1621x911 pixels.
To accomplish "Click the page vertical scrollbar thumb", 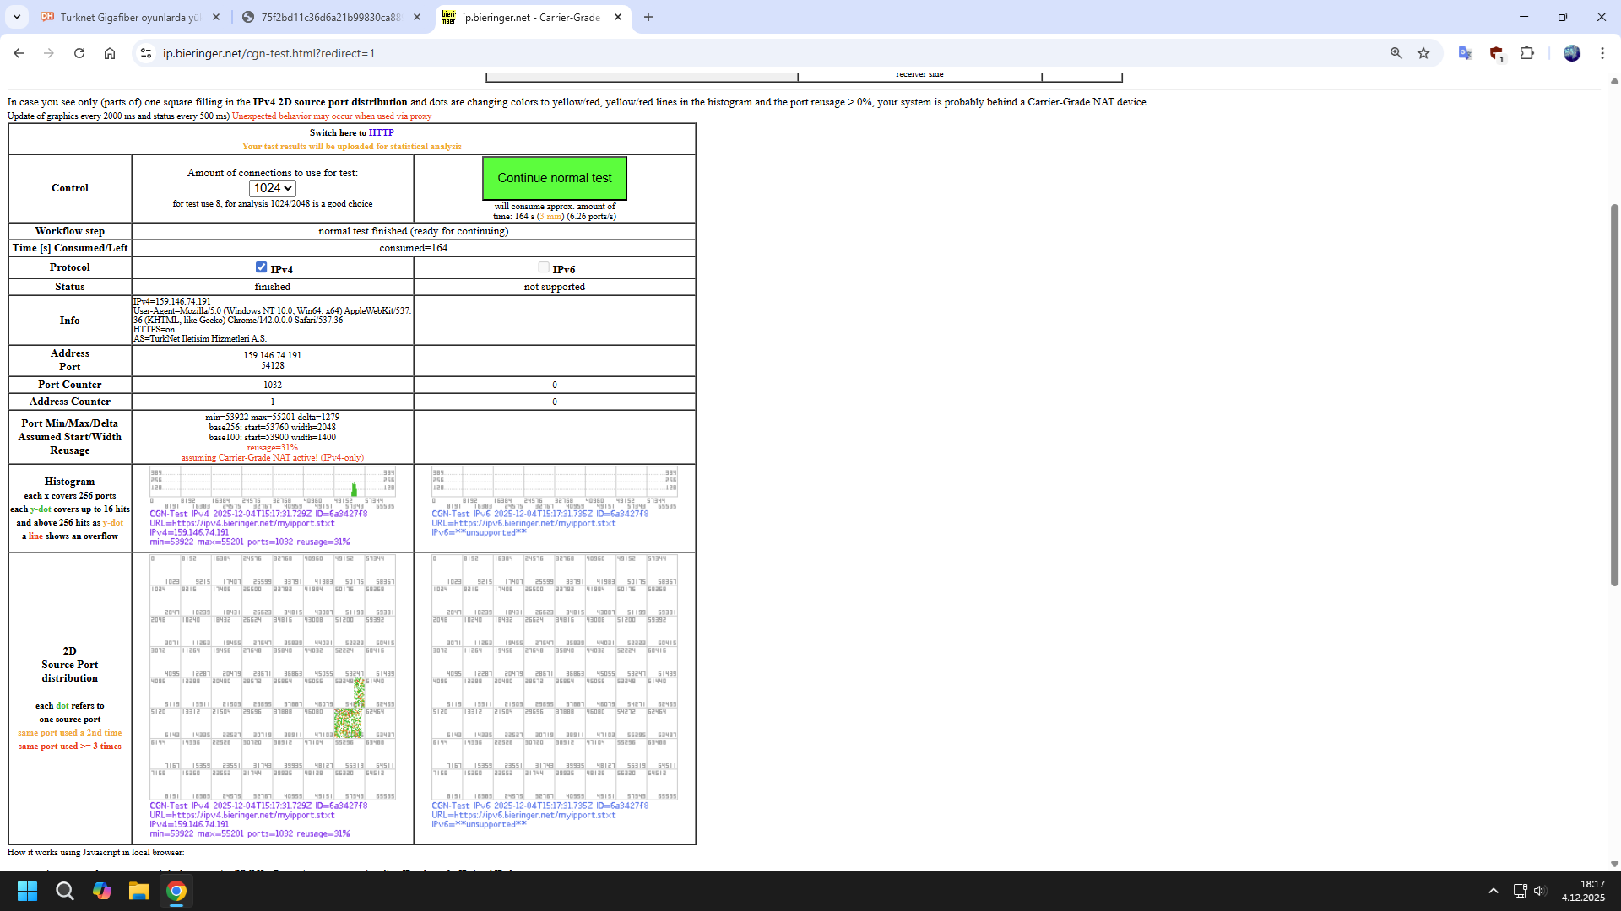I will (1614, 395).
